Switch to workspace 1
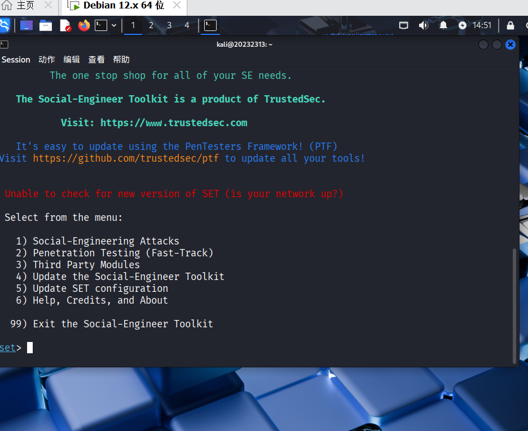This screenshot has height=431, width=528. pos(133,25)
